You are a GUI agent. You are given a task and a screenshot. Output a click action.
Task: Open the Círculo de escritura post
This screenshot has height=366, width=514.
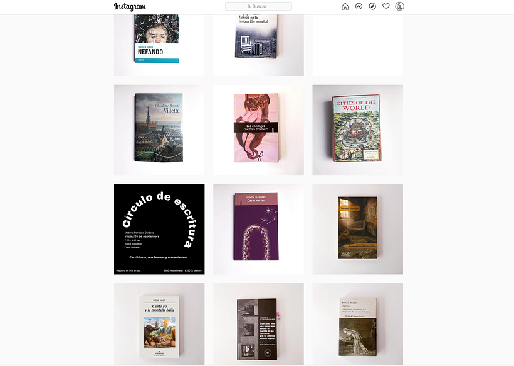click(159, 229)
